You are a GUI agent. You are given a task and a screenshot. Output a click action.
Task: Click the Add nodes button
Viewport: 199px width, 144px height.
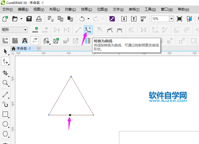35,30
